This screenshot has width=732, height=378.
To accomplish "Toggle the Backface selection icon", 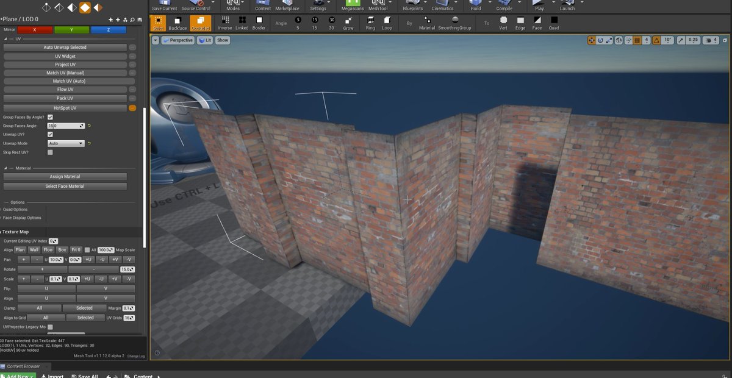I will click(178, 24).
